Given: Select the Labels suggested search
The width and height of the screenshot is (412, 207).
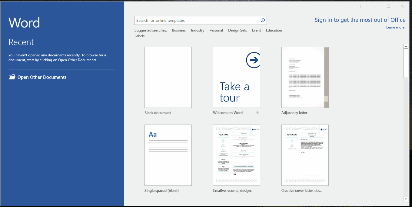Looking at the screenshot, I should [139, 36].
